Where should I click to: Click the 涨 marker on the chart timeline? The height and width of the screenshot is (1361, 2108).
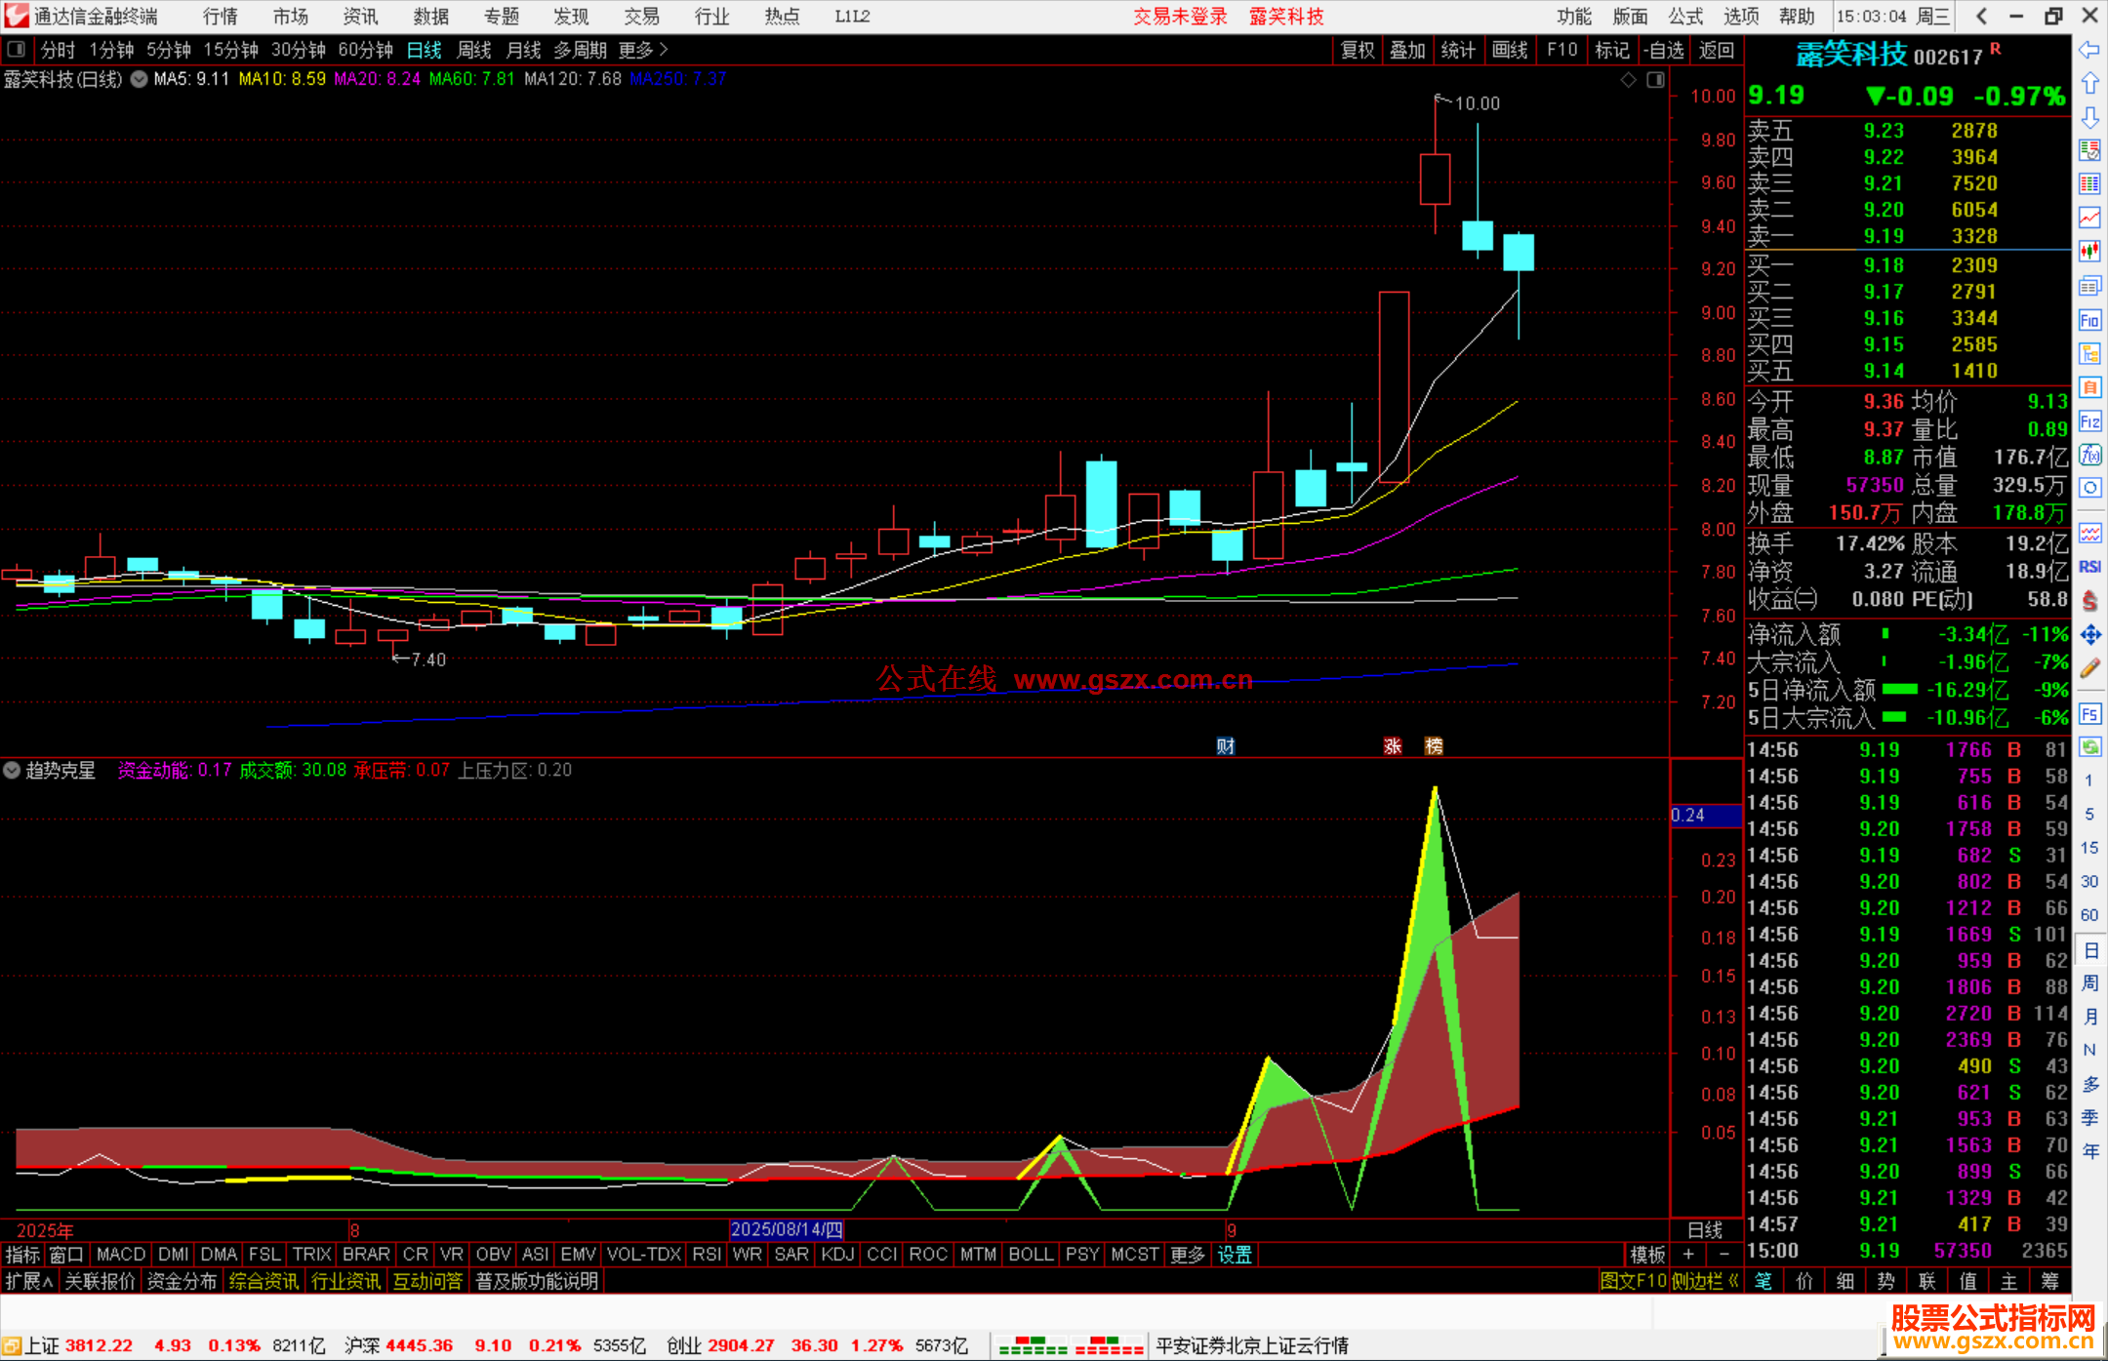point(1393,746)
